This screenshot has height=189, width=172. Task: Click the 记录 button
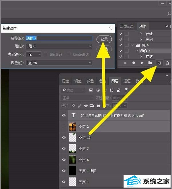click(104, 39)
